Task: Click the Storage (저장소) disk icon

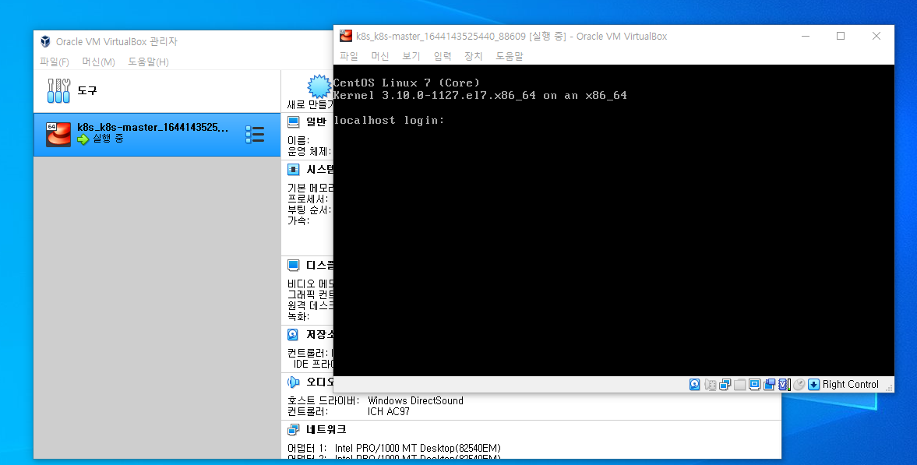Action: [294, 335]
